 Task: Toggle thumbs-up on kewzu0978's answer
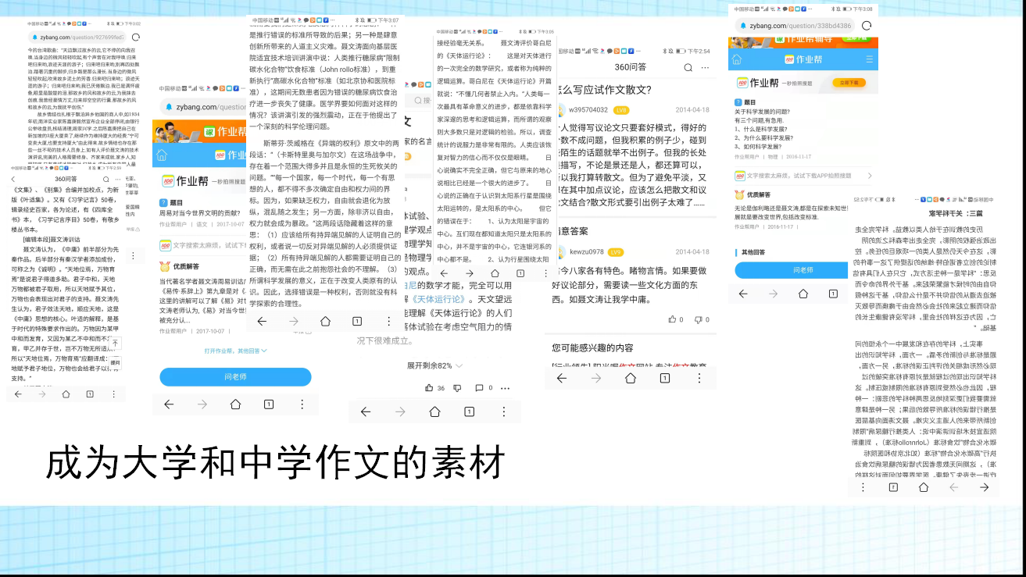(x=672, y=319)
